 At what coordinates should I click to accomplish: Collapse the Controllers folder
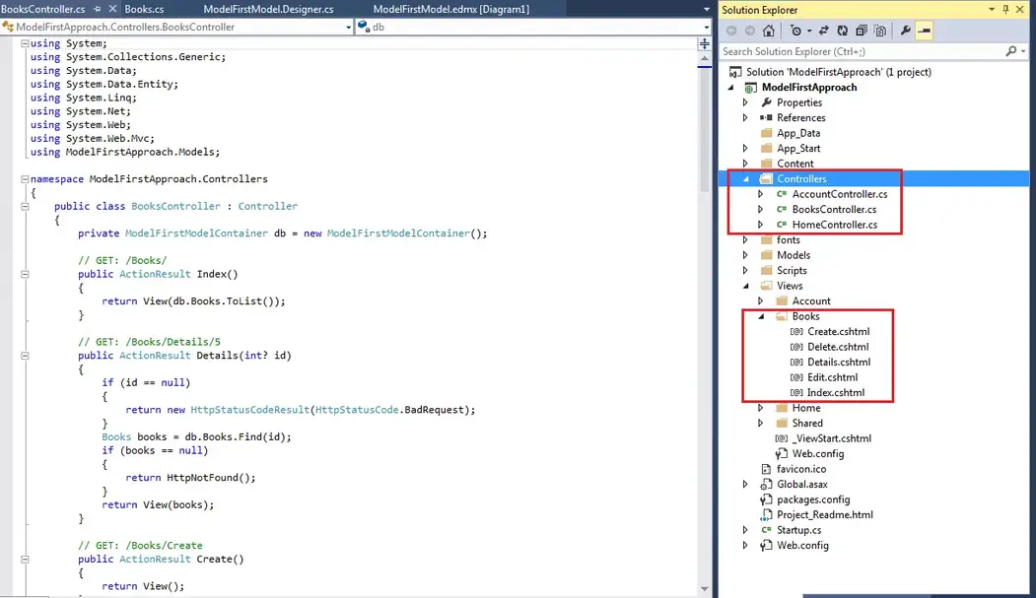point(745,179)
